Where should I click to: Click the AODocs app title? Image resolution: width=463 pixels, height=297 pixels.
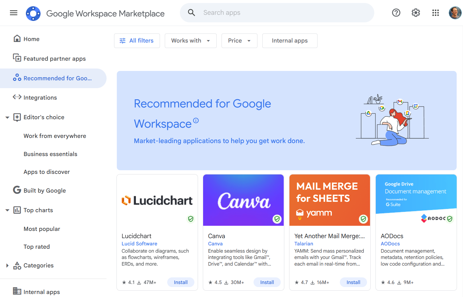(x=392, y=236)
